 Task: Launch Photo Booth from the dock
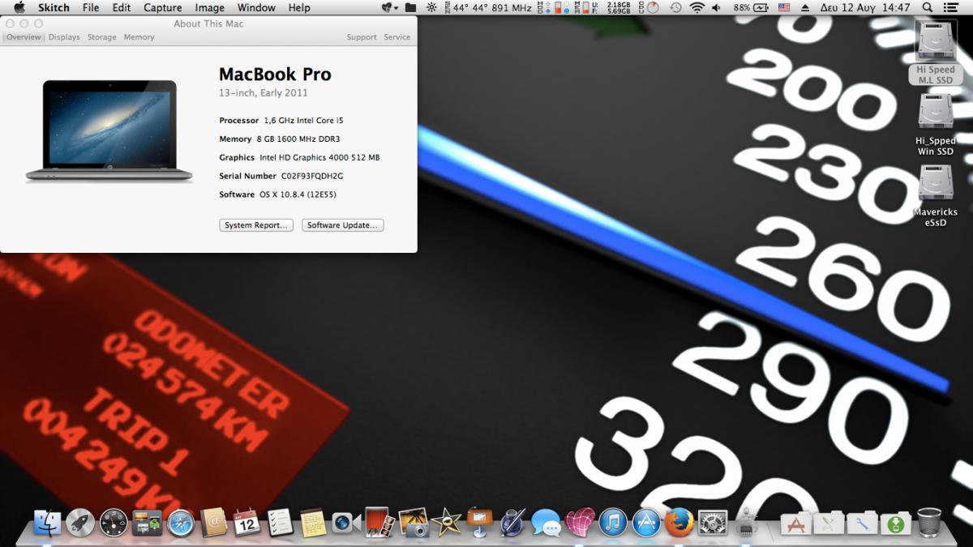(x=380, y=523)
